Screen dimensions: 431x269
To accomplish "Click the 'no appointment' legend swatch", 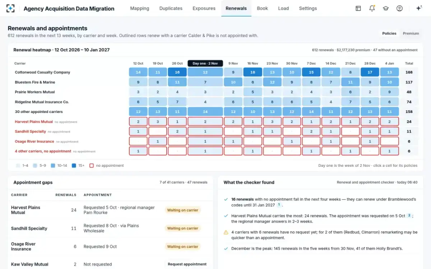I will point(92,166).
